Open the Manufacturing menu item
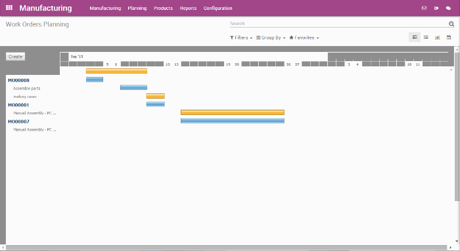Screen dimensions: 460x251 [x=105, y=8]
